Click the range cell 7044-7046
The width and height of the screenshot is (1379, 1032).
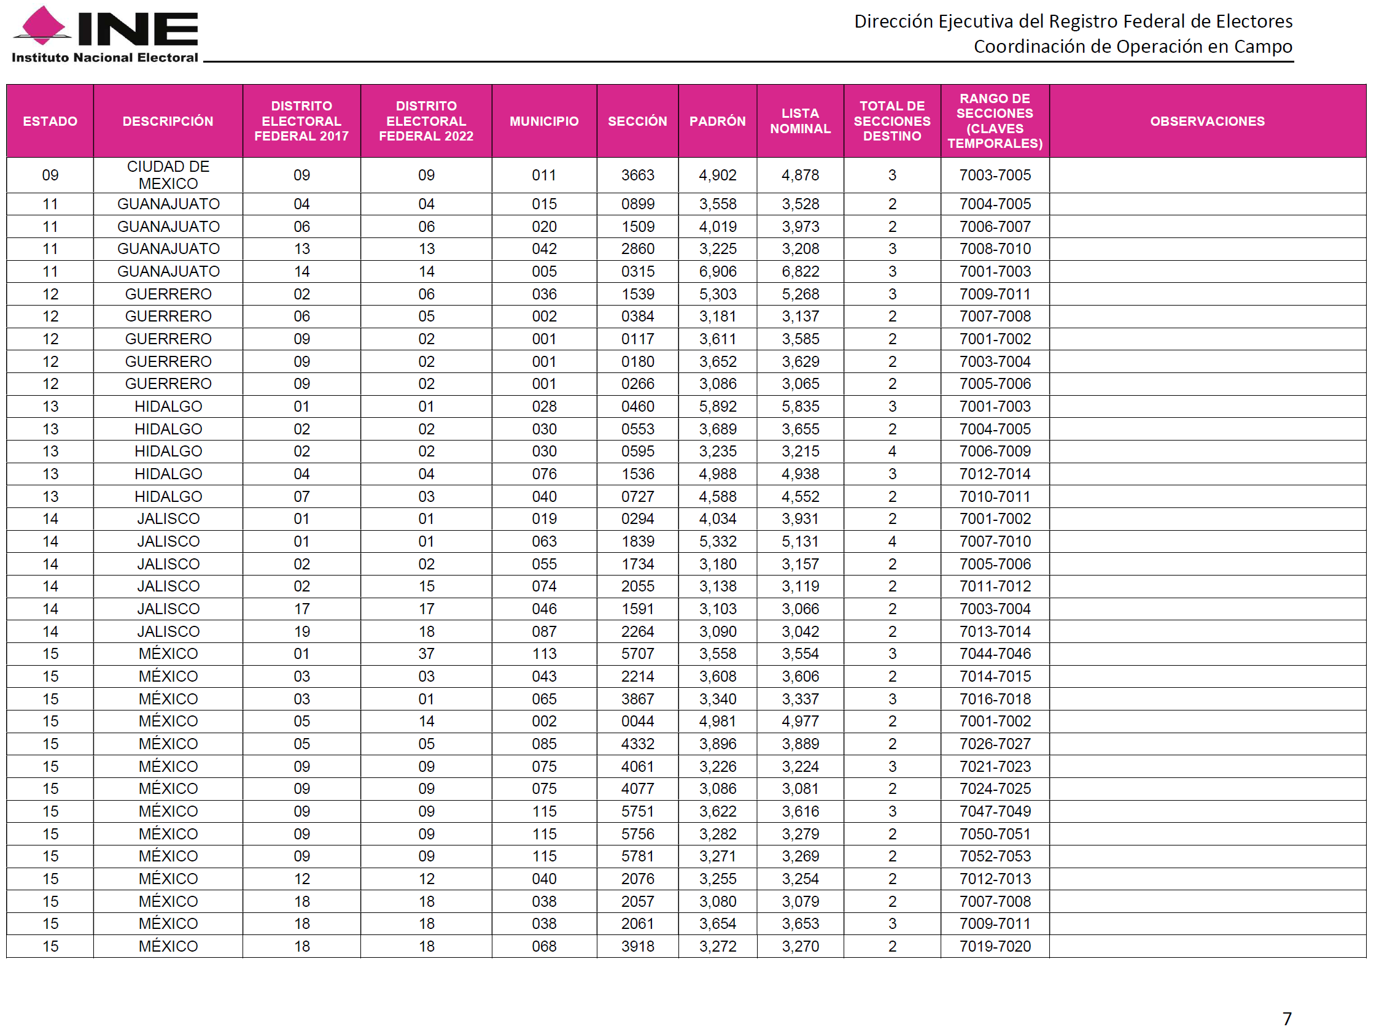pyautogui.click(x=995, y=653)
